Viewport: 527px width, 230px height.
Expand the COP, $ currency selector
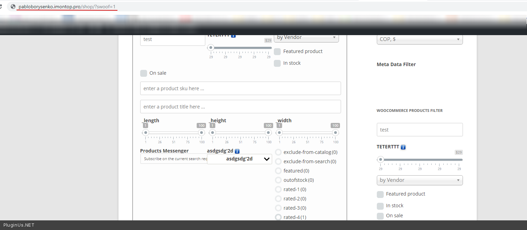pos(420,39)
